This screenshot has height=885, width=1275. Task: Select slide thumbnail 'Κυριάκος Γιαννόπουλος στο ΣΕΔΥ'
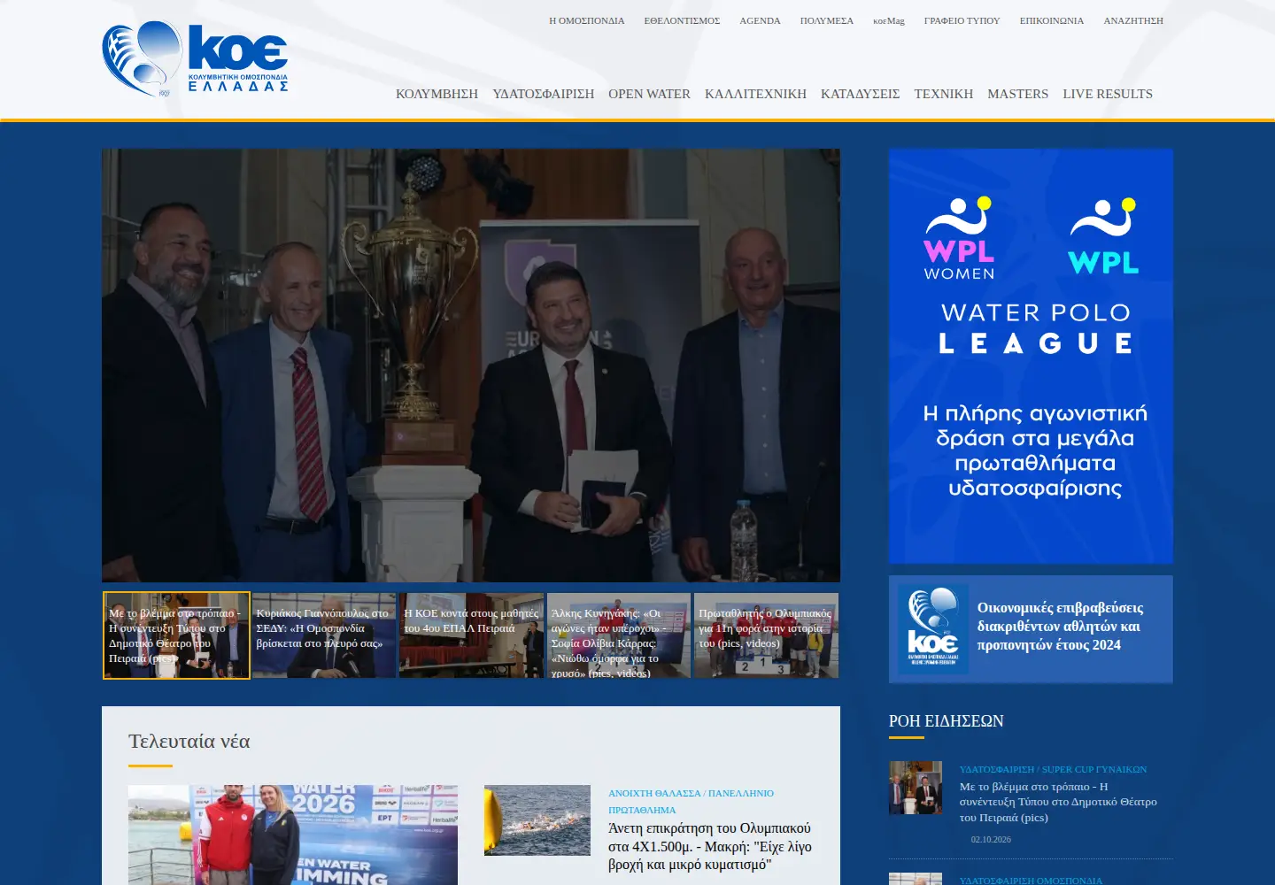[x=324, y=635]
